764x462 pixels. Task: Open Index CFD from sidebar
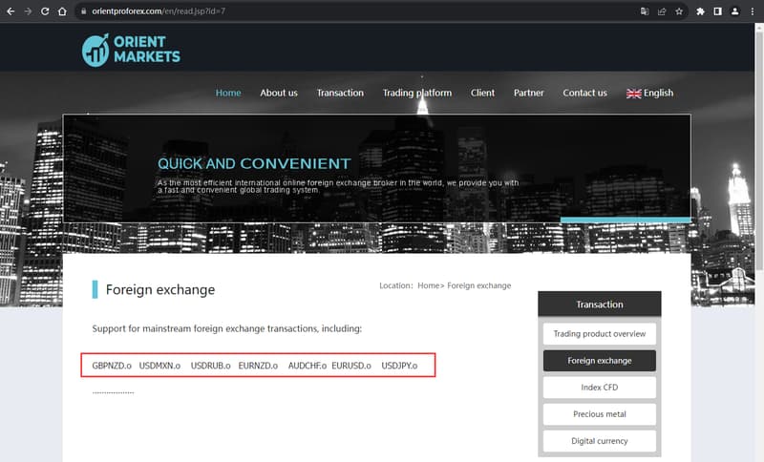(x=600, y=388)
